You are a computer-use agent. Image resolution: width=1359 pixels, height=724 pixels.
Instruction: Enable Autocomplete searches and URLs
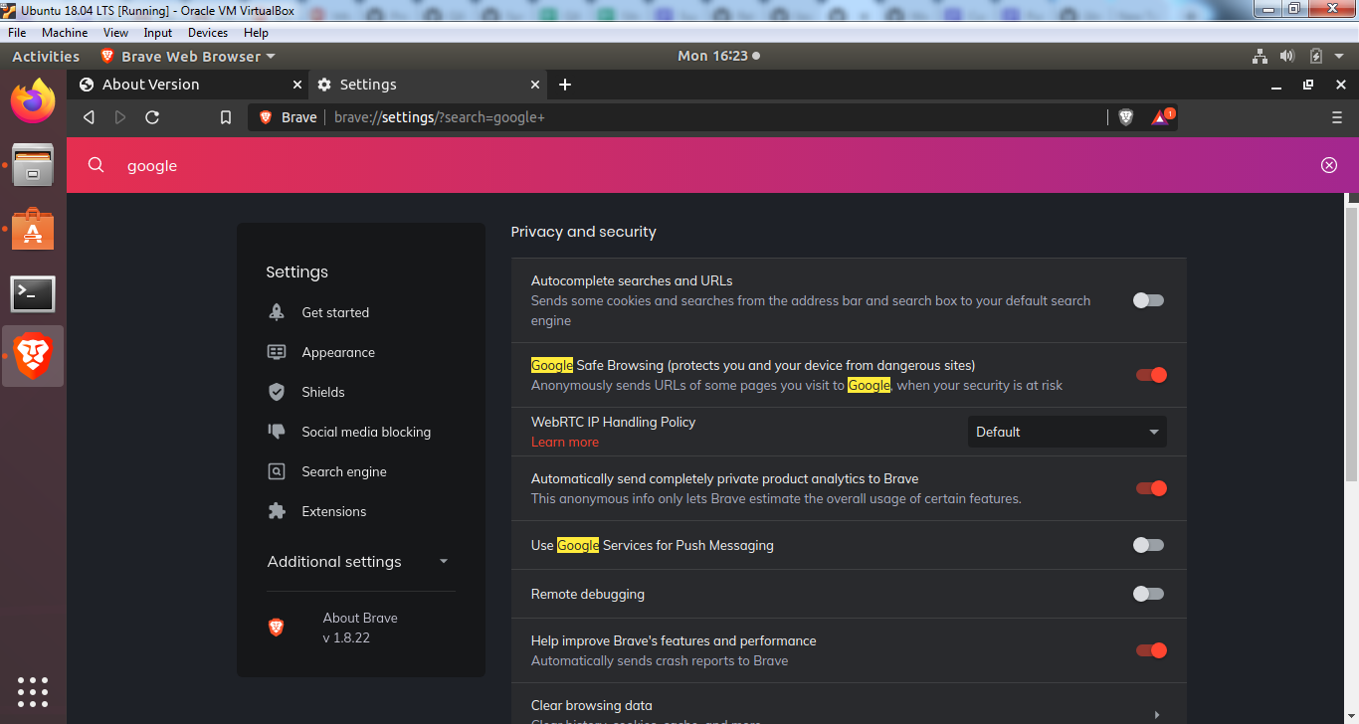1148,300
